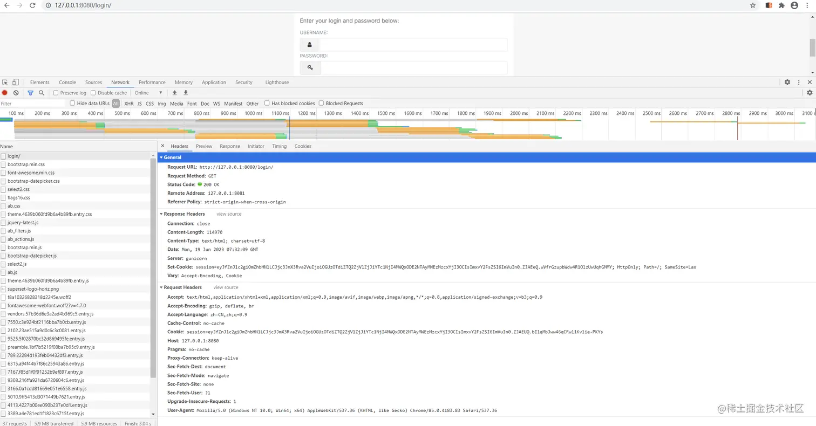The height and width of the screenshot is (426, 816).
Task: Activate inspect element selector tool
Action: (x=5, y=83)
